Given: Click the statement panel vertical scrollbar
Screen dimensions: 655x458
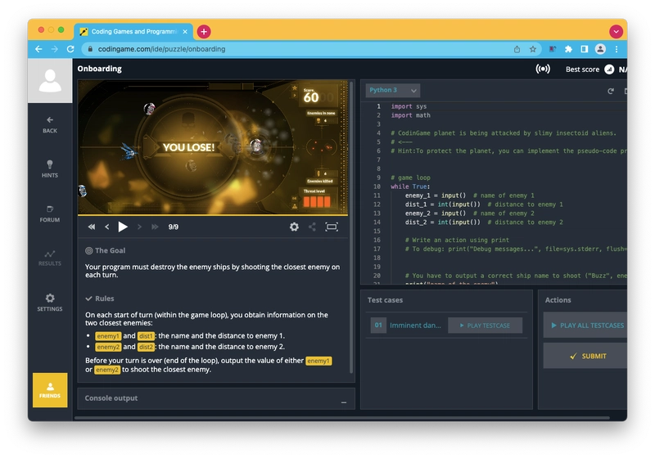Looking at the screenshot, I should (351, 227).
